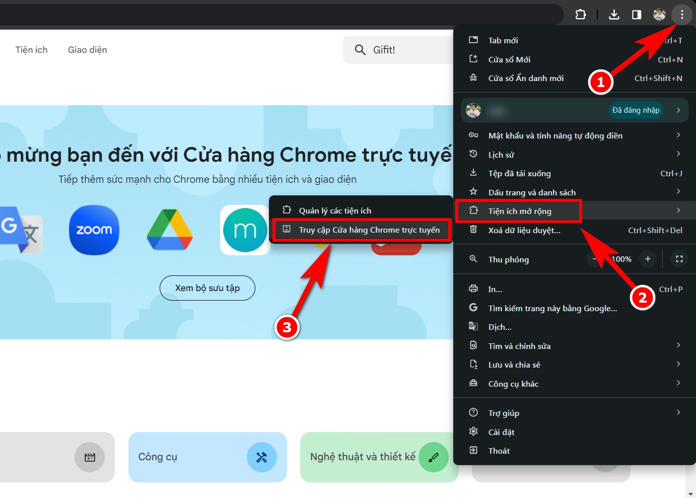This screenshot has width=696, height=498.
Task: Open the Extensions puzzle icon in the toolbar
Action: coord(580,14)
